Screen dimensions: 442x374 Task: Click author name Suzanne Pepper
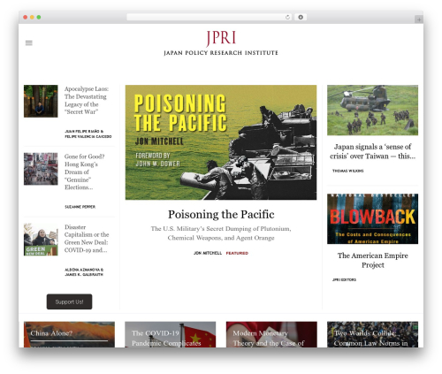coord(80,207)
